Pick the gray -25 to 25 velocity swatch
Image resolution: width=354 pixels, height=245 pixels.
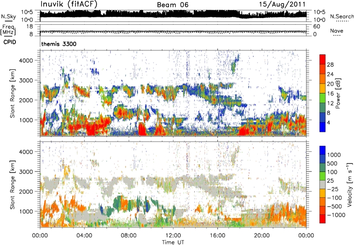[x=323, y=184]
